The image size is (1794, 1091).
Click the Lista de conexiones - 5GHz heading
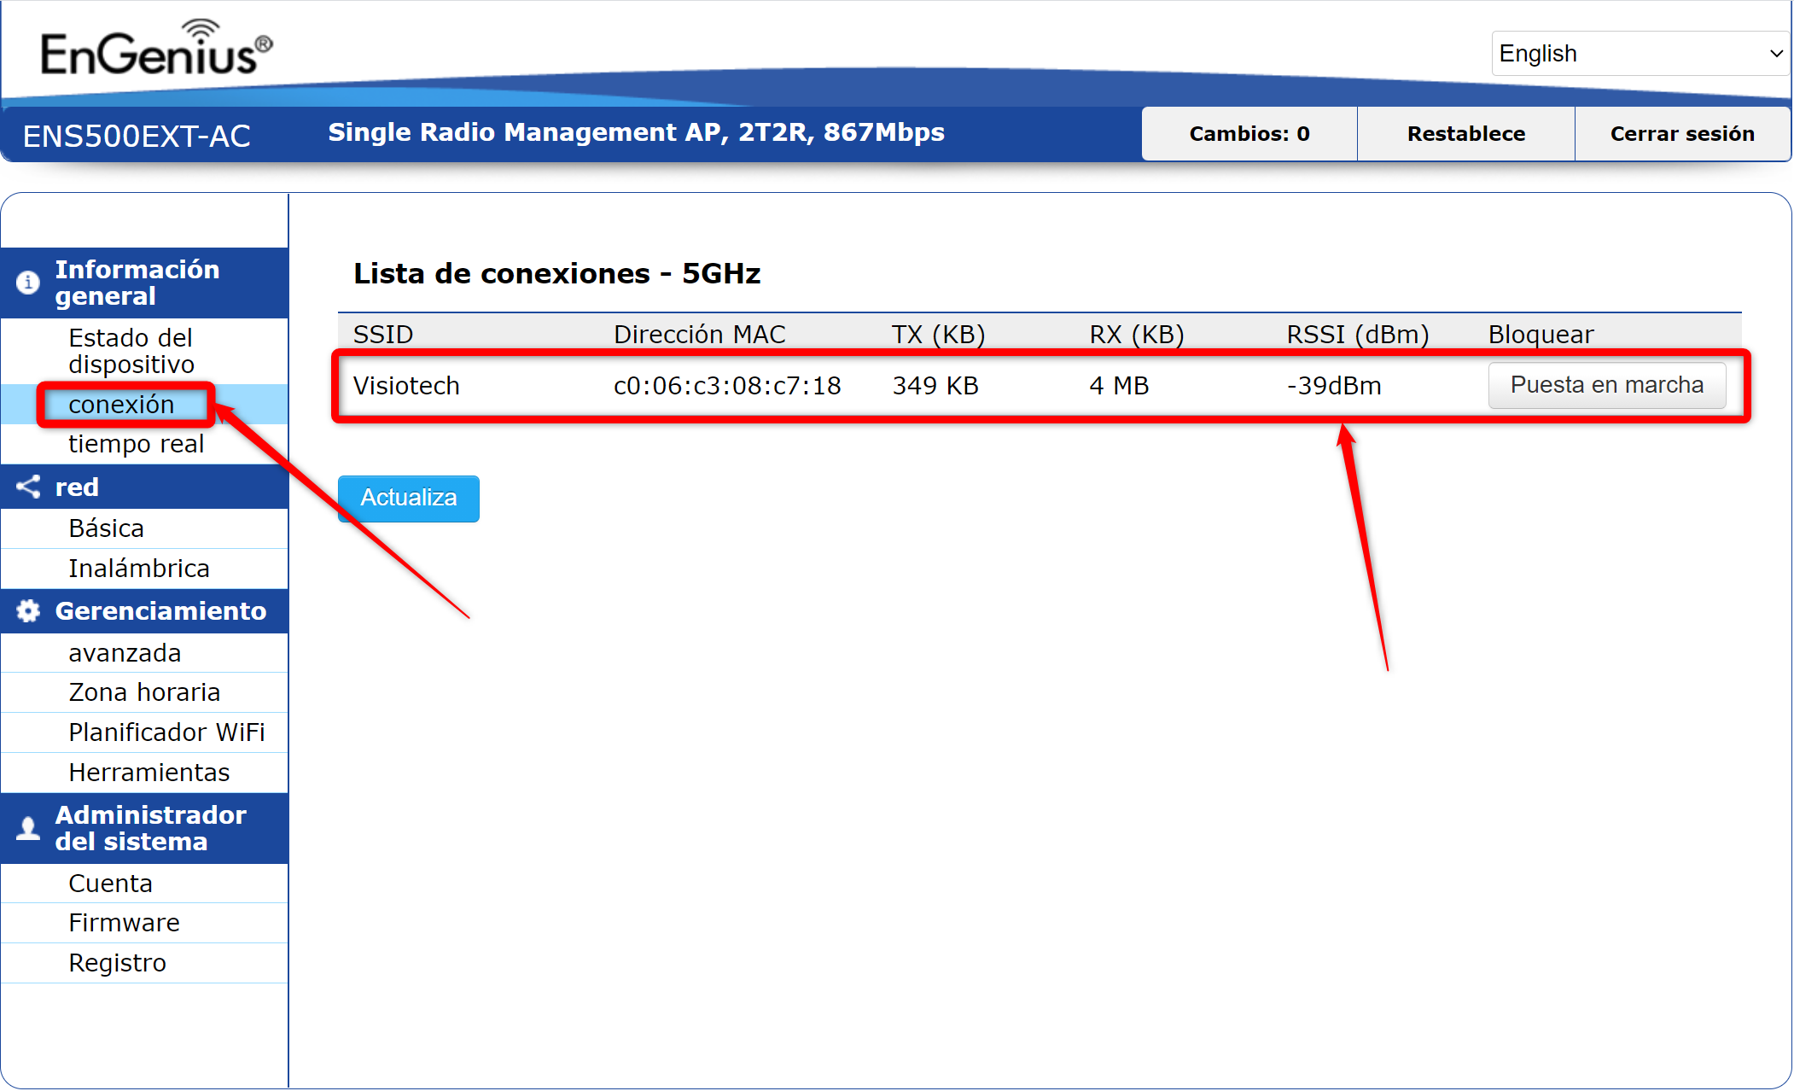(557, 274)
